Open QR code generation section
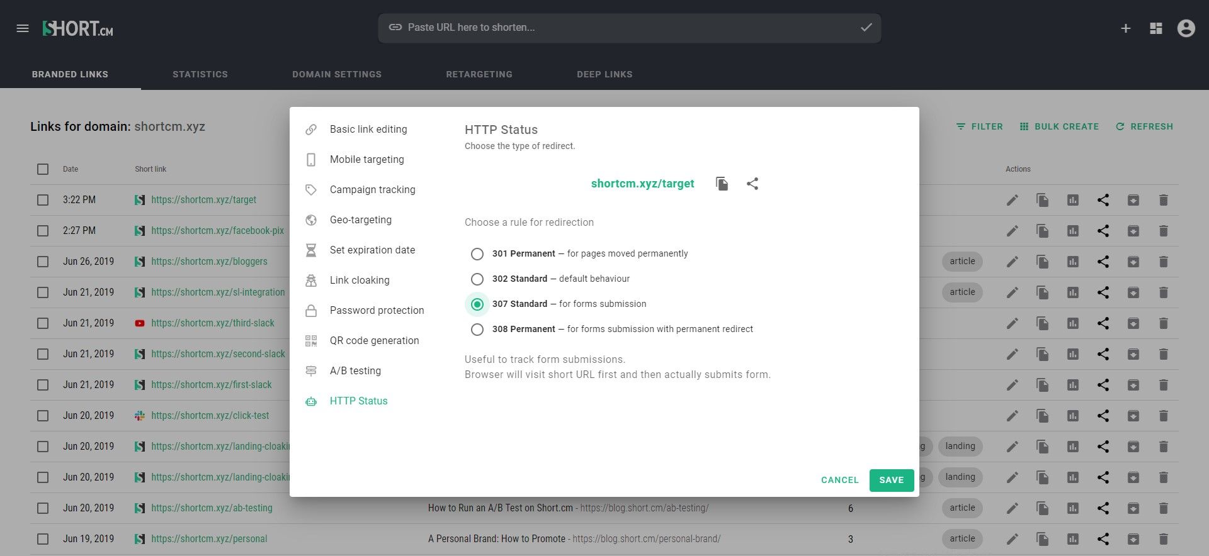Image resolution: width=1209 pixels, height=556 pixels. click(374, 341)
